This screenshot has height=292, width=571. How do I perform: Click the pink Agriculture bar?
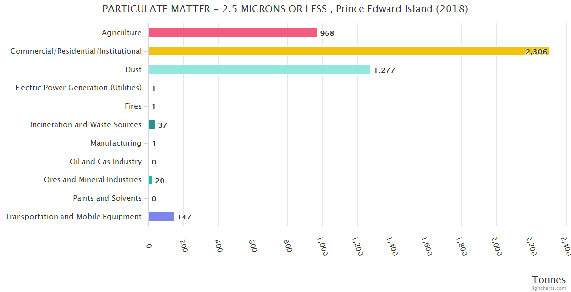(x=232, y=33)
